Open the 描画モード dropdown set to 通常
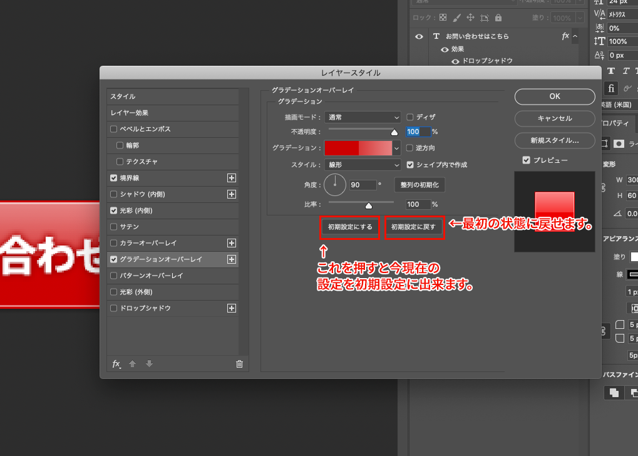The image size is (638, 456). tap(363, 117)
